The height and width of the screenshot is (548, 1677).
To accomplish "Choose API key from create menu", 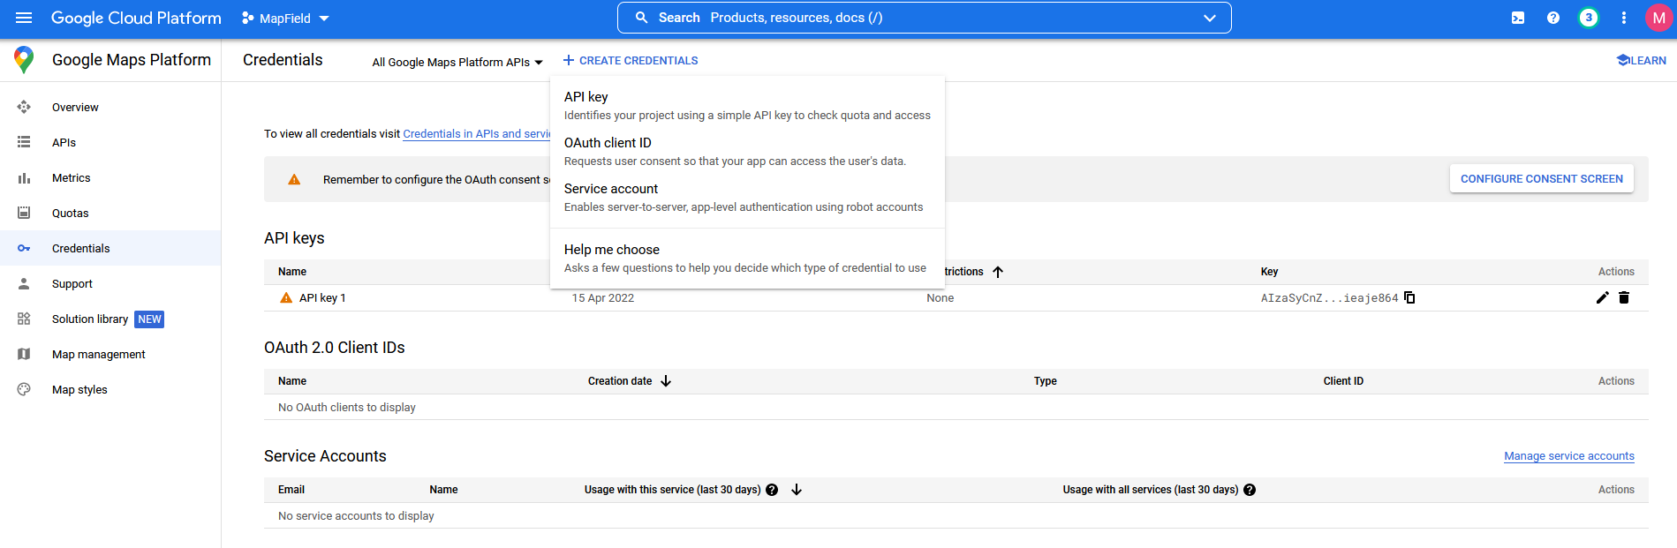I will (x=747, y=105).
